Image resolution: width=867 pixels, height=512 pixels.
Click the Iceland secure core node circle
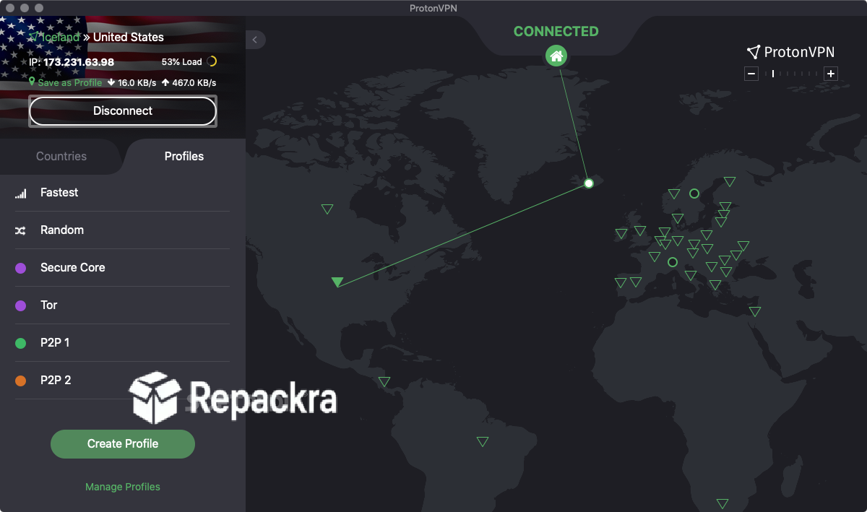pyautogui.click(x=589, y=183)
